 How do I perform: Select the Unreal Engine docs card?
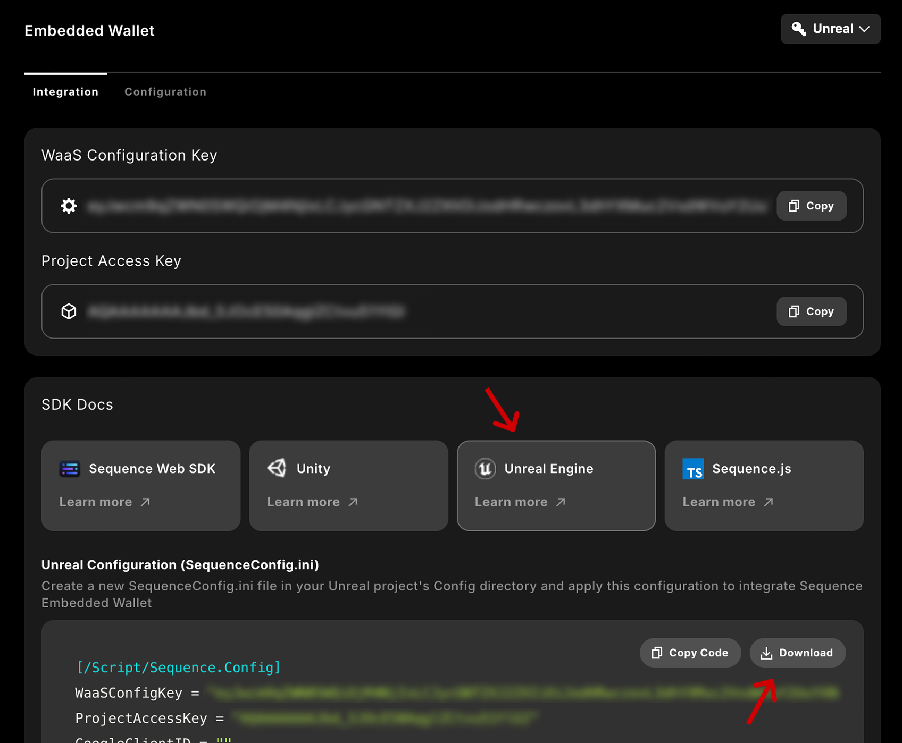[556, 486]
